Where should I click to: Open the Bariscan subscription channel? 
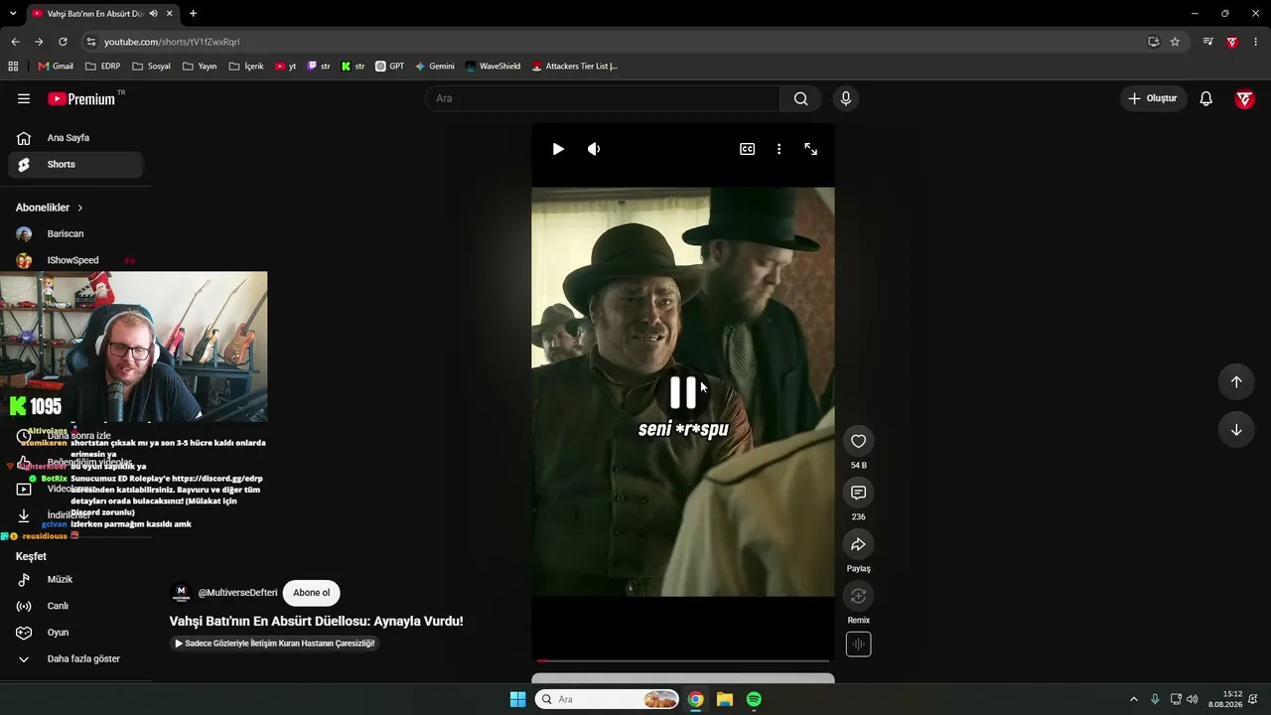click(75, 233)
